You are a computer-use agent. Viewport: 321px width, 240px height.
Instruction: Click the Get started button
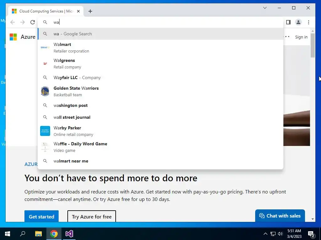pos(42,216)
